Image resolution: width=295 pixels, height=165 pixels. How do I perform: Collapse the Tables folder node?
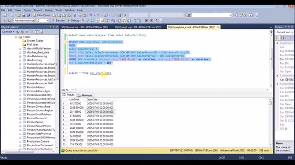coord(16,37)
